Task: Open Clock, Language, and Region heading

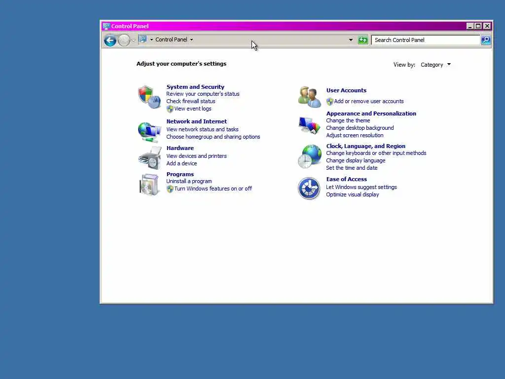Action: 365,146
